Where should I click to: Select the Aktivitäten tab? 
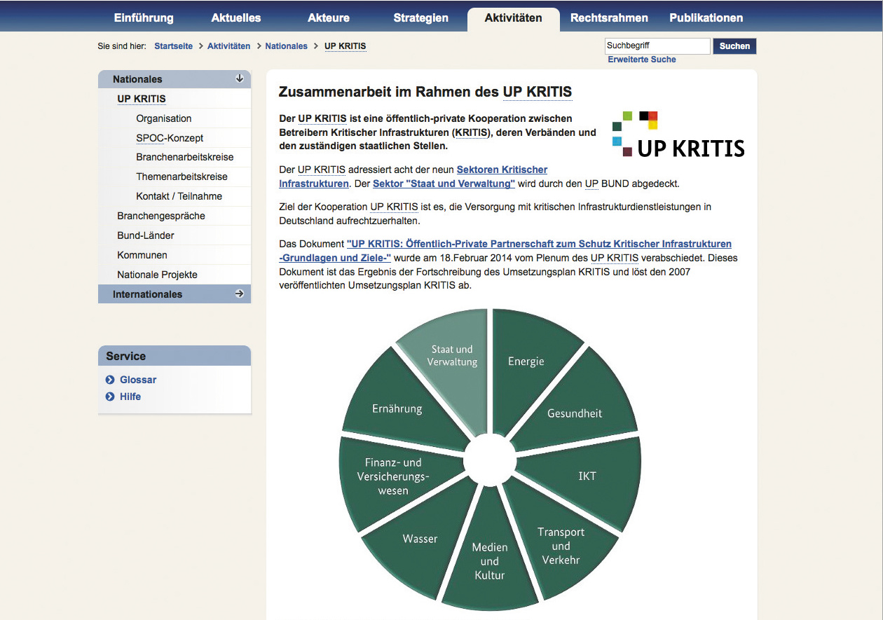point(513,19)
